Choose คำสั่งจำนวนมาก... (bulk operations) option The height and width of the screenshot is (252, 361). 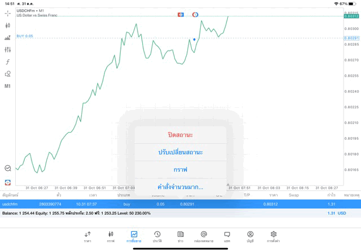[180, 187]
